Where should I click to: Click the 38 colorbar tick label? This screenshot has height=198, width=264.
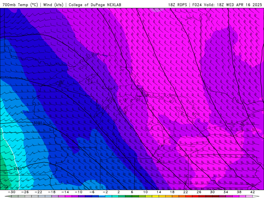(x=239, y=192)
